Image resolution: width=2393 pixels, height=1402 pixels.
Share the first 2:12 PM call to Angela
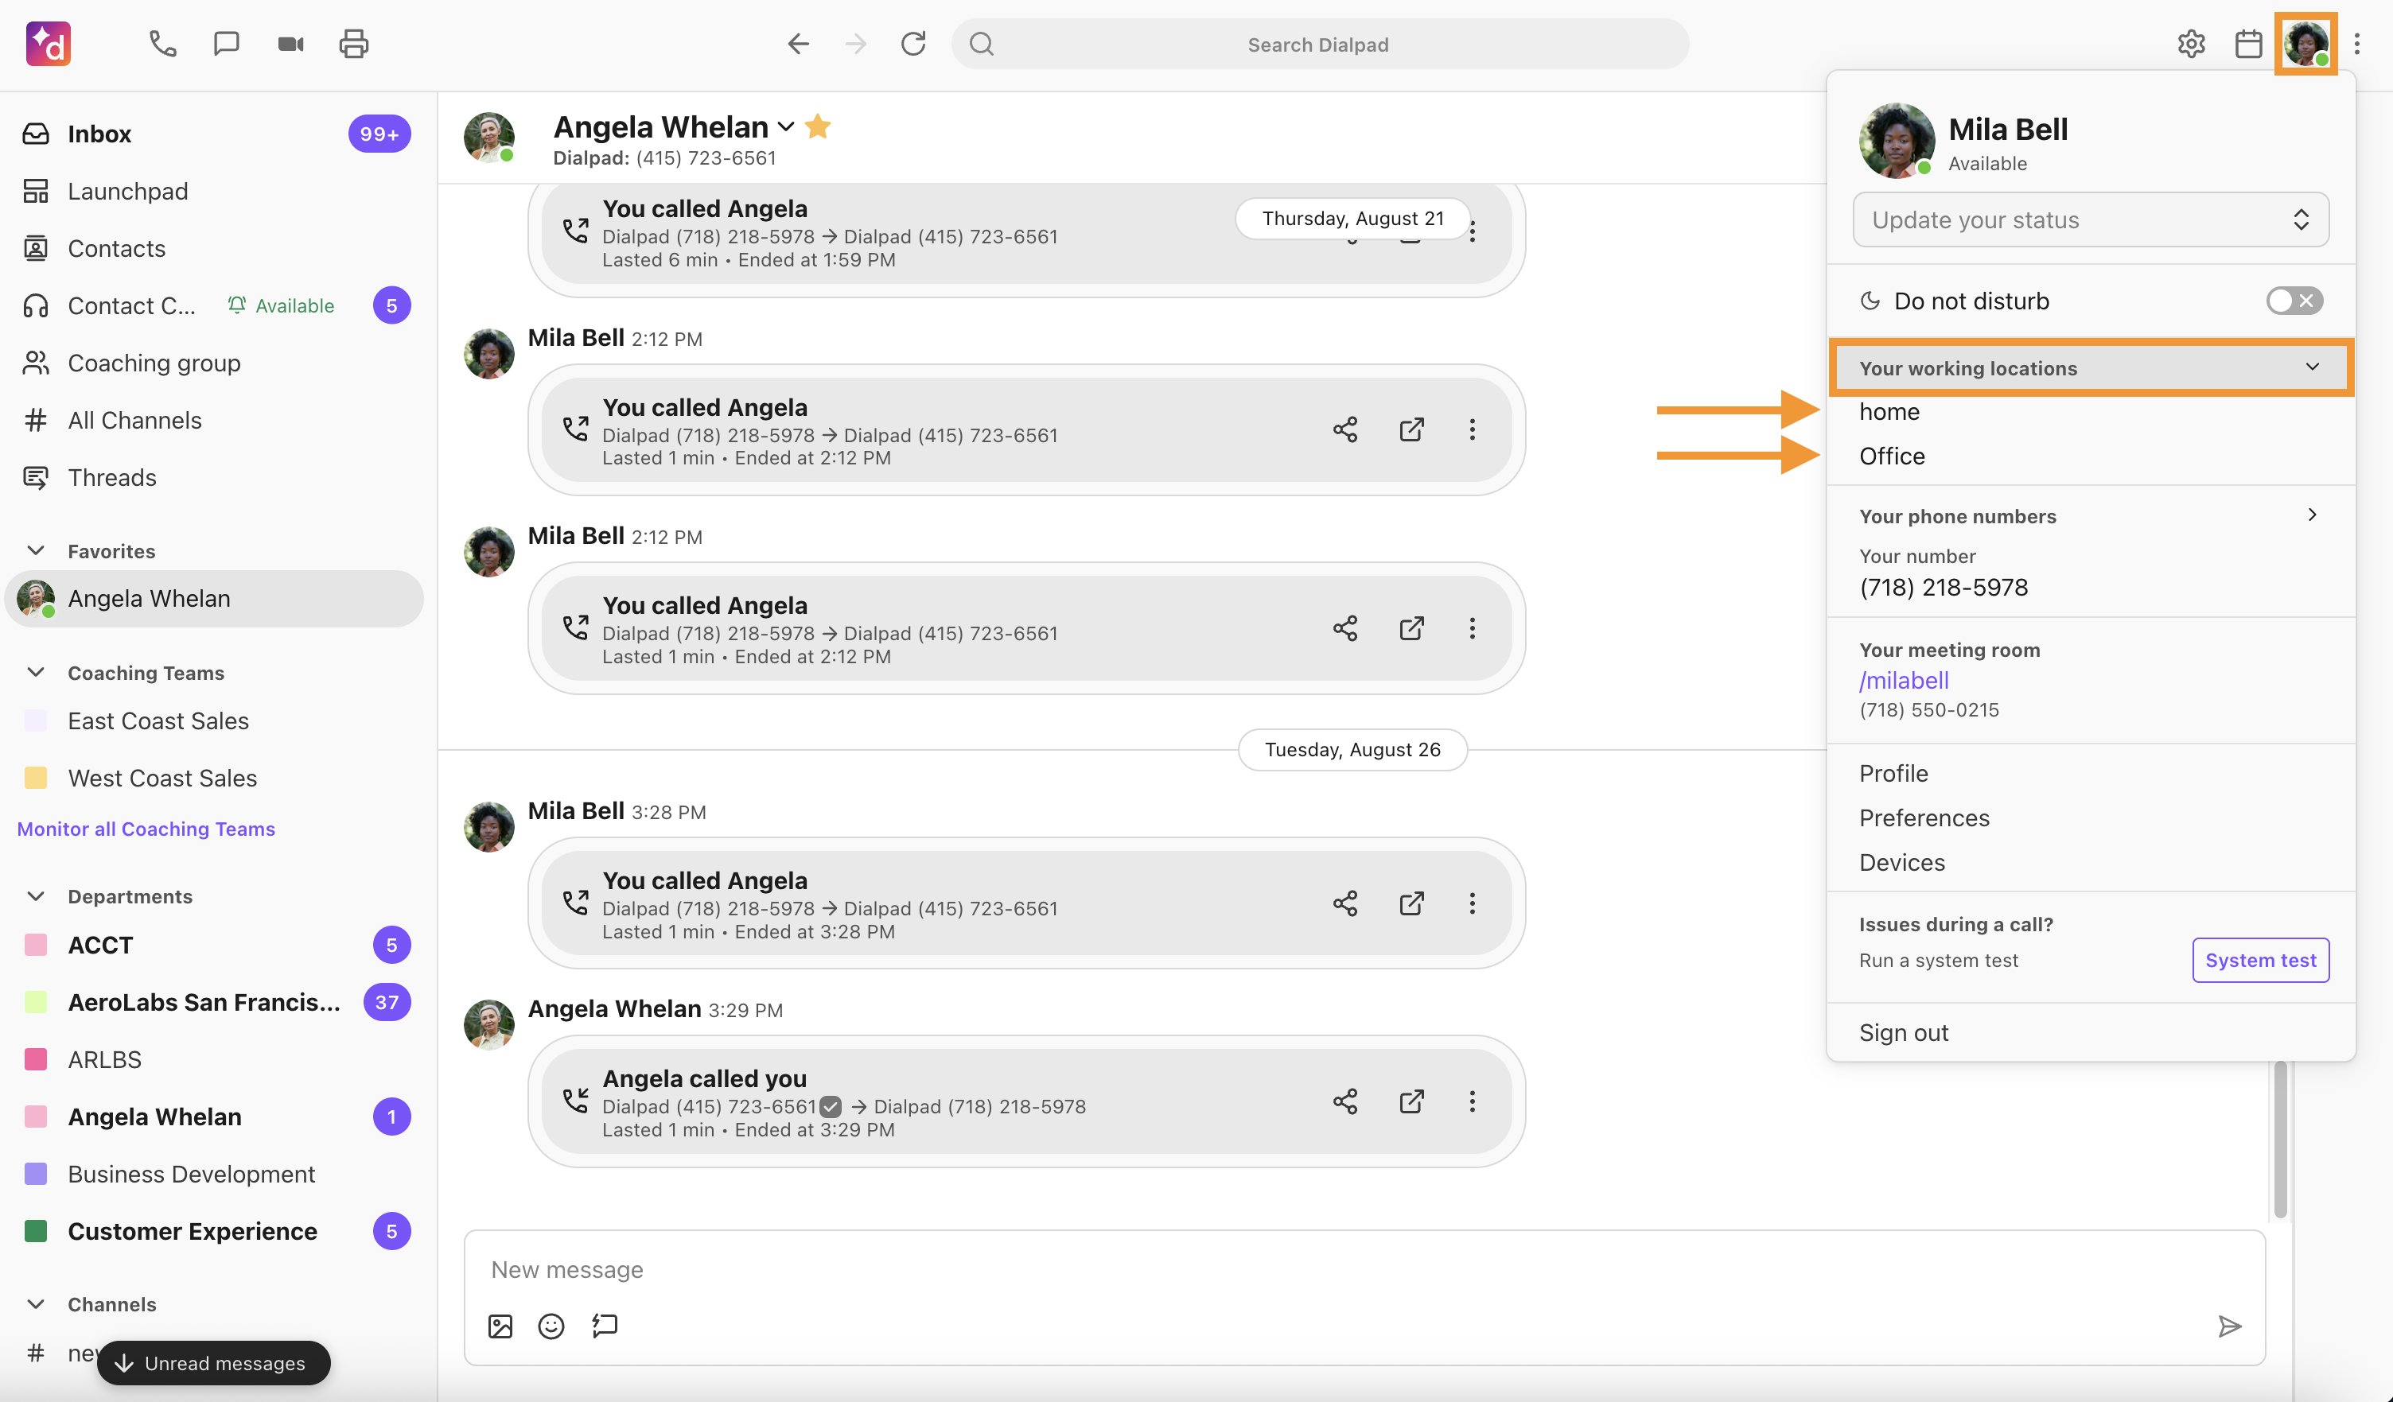(x=1345, y=429)
